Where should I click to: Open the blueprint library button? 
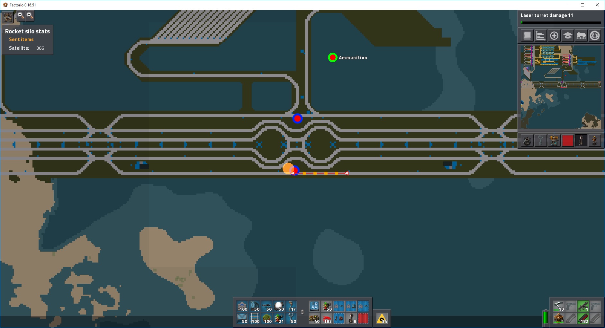click(527, 36)
